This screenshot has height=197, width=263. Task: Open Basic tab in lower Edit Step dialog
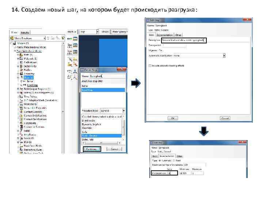(x=155, y=156)
